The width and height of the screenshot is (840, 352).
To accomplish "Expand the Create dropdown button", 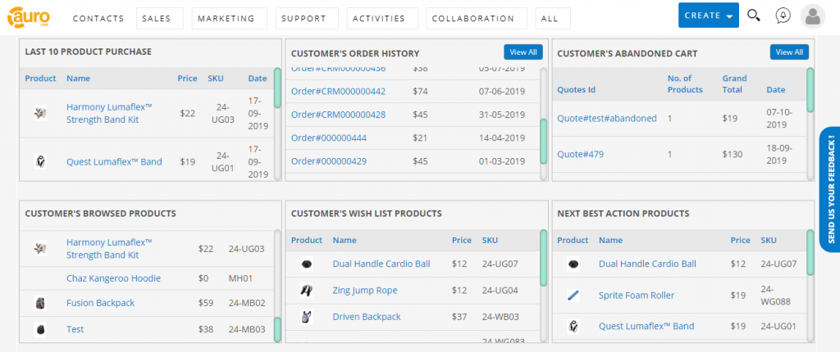I will tap(708, 16).
